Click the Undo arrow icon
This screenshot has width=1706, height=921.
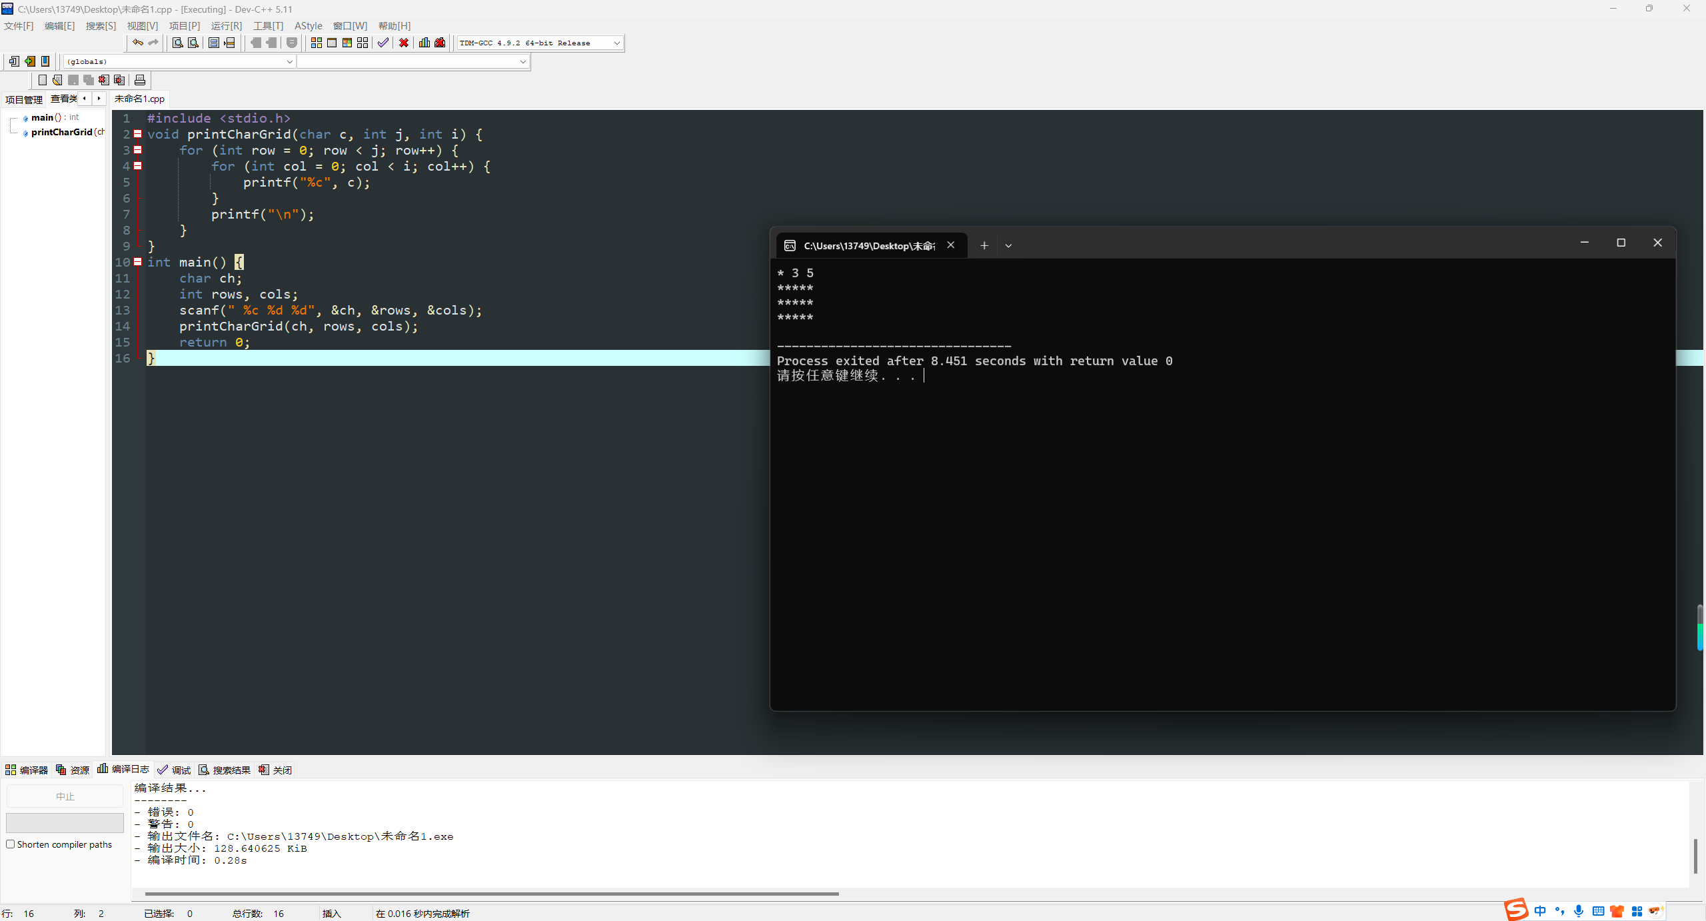click(x=137, y=43)
